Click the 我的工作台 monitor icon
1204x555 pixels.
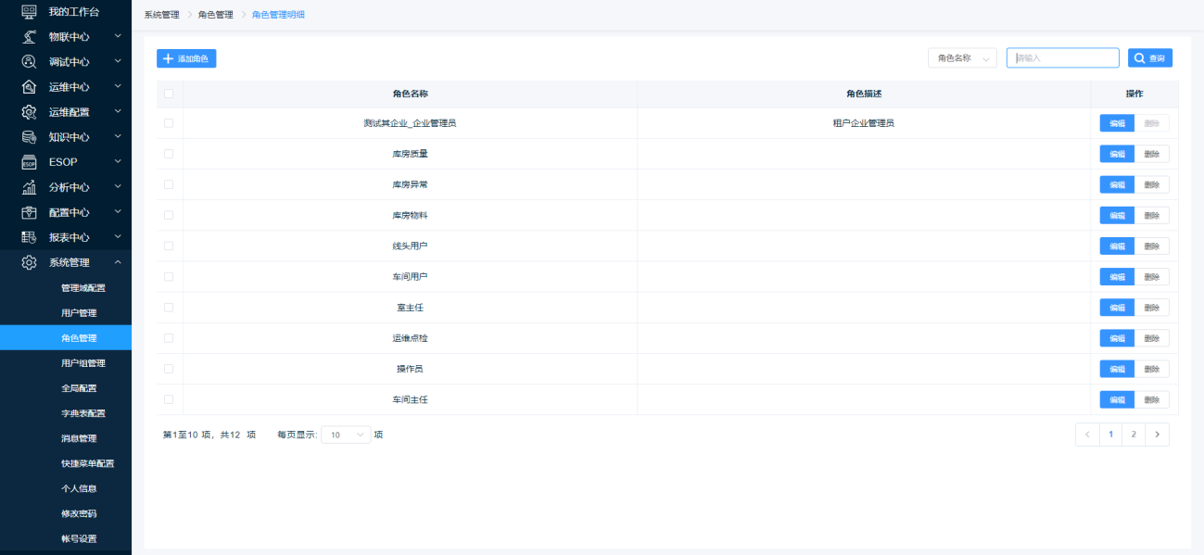tap(29, 12)
